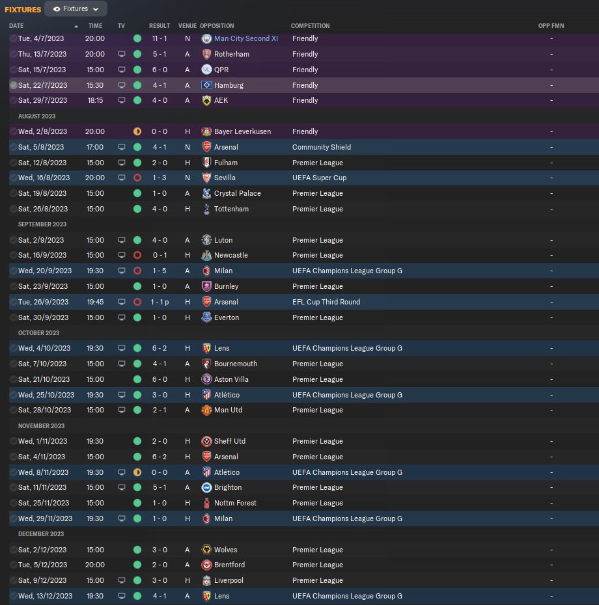The image size is (599, 605).
Task: Tick the checkbox for the Hamburg friendly
Action: coord(13,85)
